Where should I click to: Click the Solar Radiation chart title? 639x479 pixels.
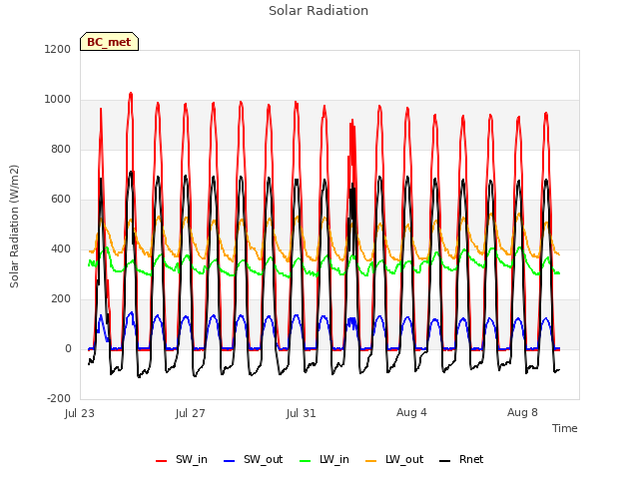coord(319,11)
